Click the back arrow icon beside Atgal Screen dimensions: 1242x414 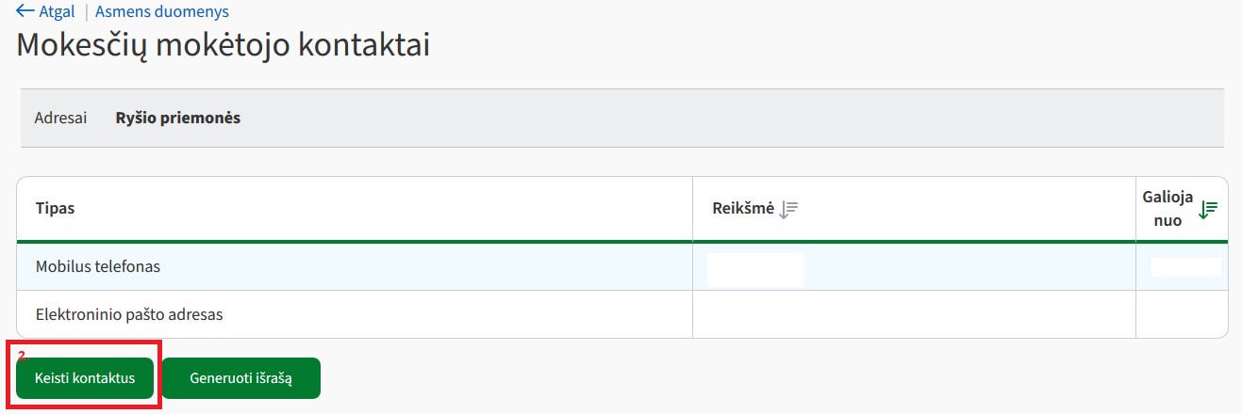[25, 11]
